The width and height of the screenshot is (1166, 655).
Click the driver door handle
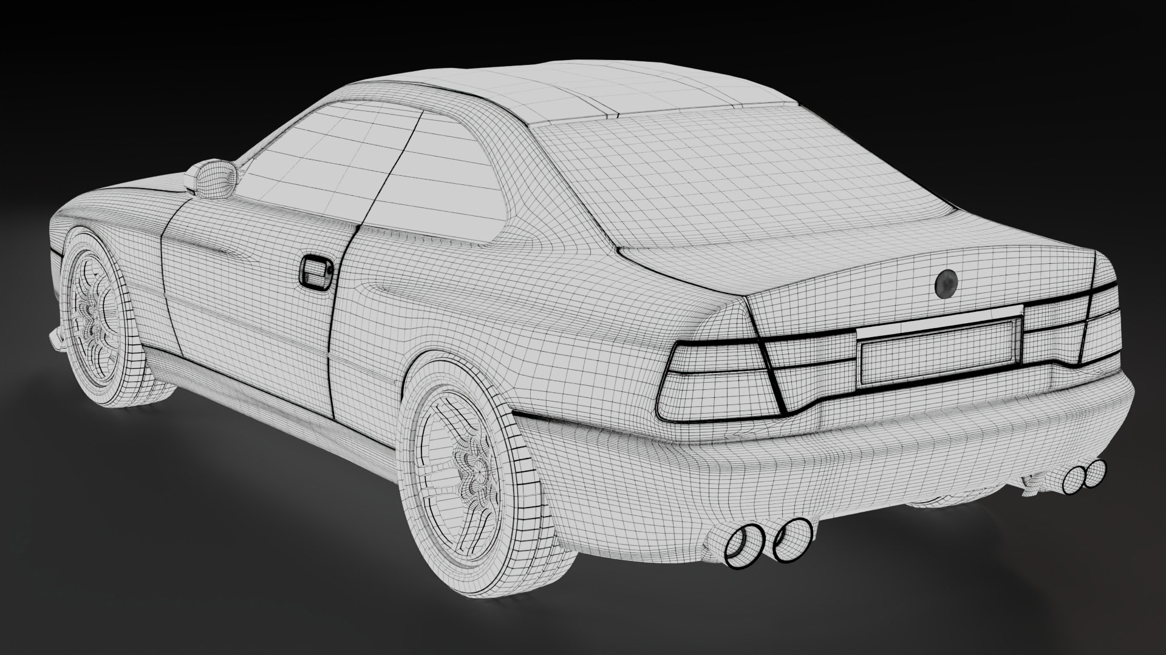tap(318, 272)
